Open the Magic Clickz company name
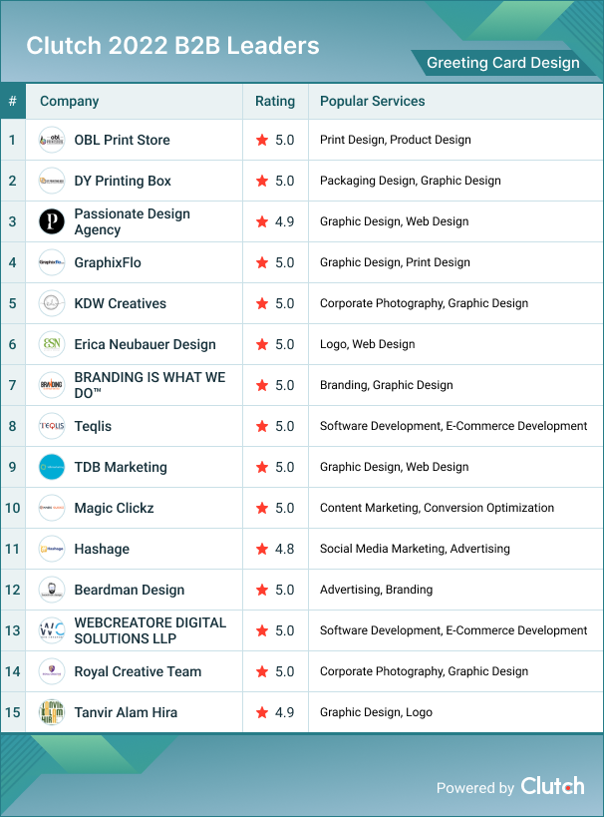 114,508
